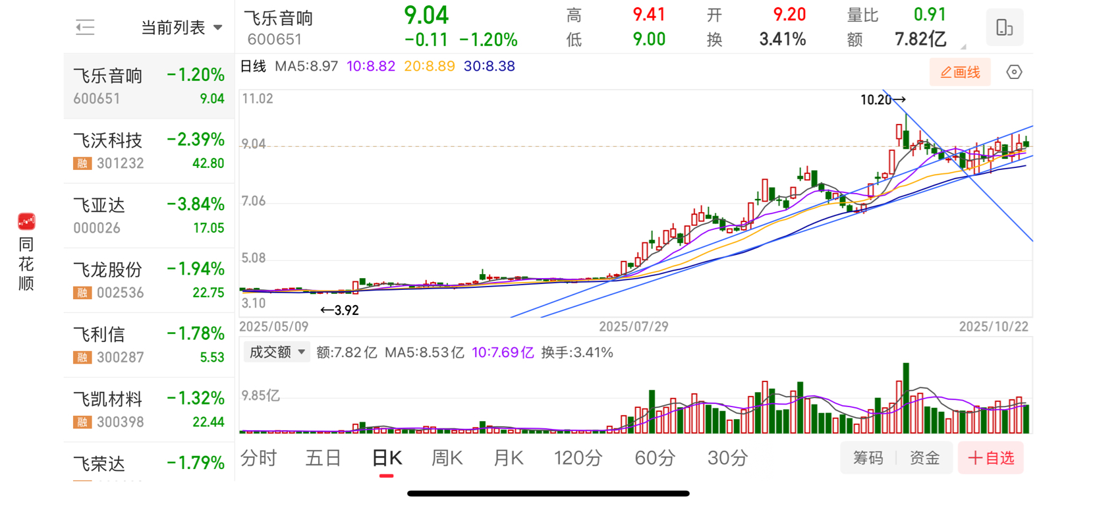Click the current price 9.04 in header
The image size is (1097, 506).
click(426, 14)
